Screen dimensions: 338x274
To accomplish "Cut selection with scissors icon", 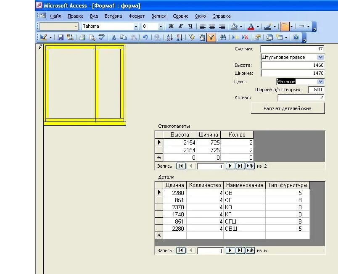I will point(114,37).
